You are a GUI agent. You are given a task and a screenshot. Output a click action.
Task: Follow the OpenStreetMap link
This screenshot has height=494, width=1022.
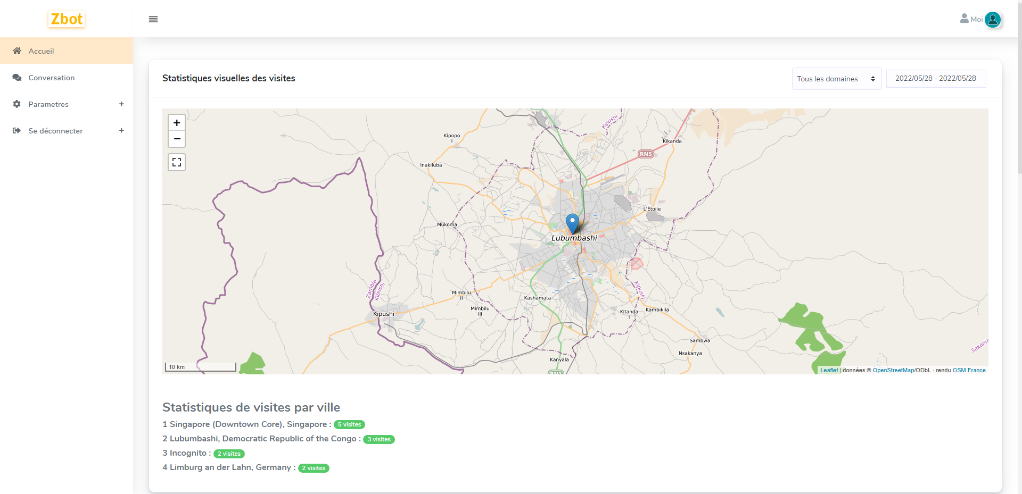click(x=893, y=371)
